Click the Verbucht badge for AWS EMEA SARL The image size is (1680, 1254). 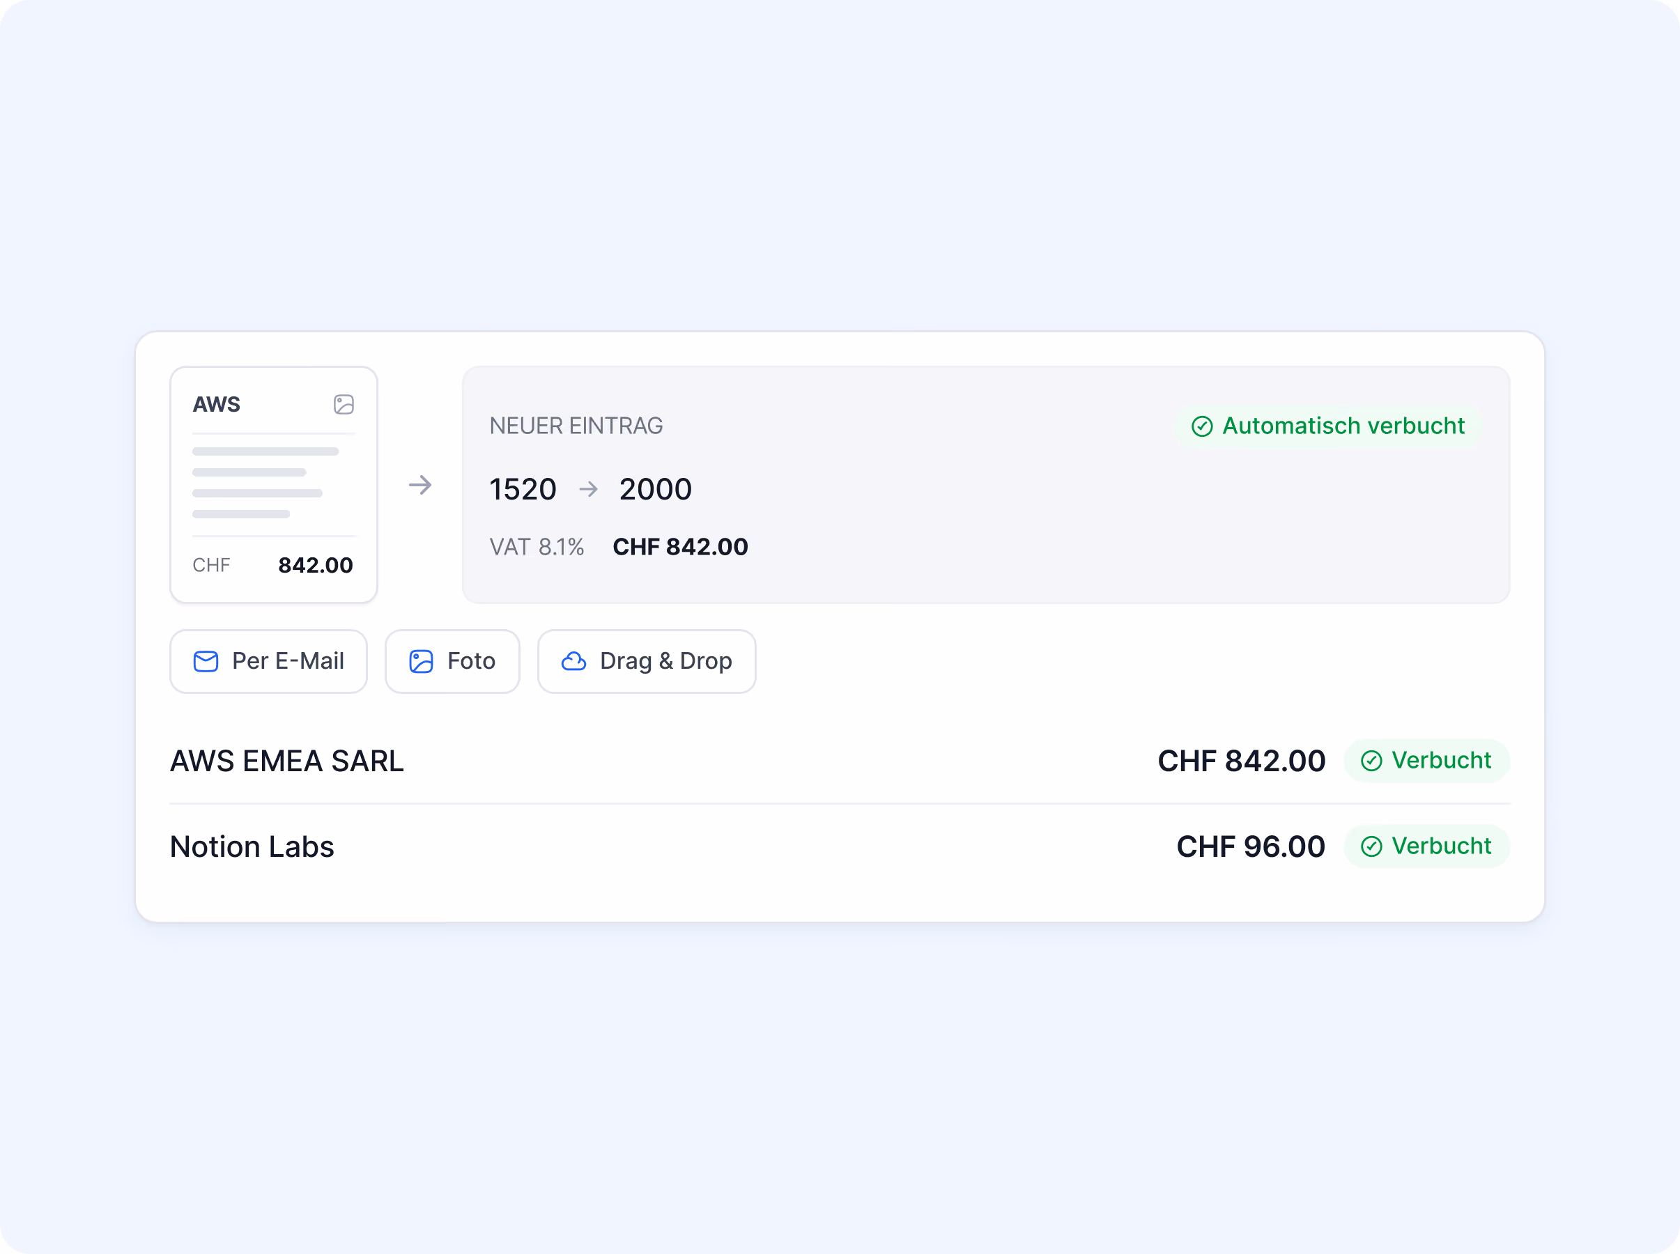(x=1426, y=761)
